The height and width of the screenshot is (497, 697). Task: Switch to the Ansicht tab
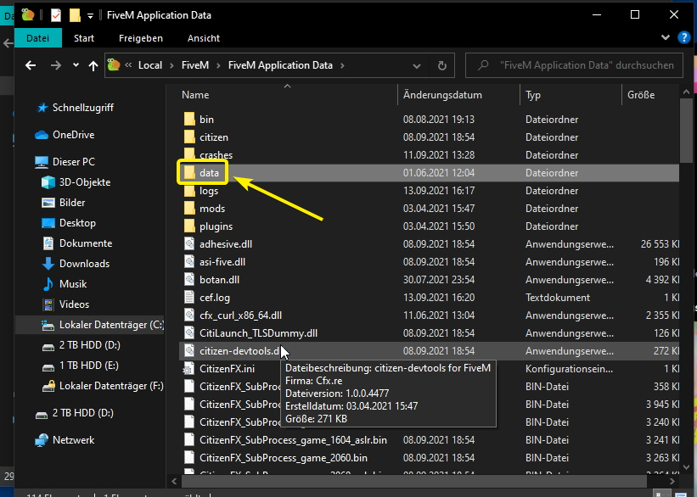204,38
